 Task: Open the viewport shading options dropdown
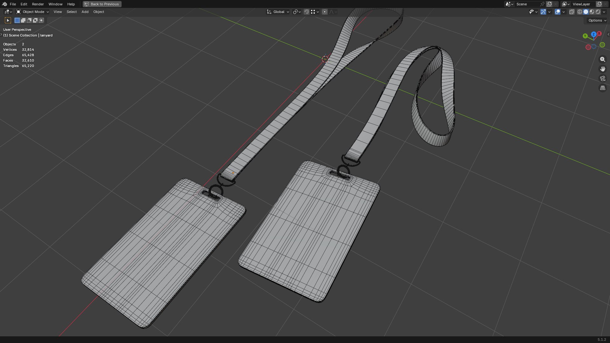point(604,12)
